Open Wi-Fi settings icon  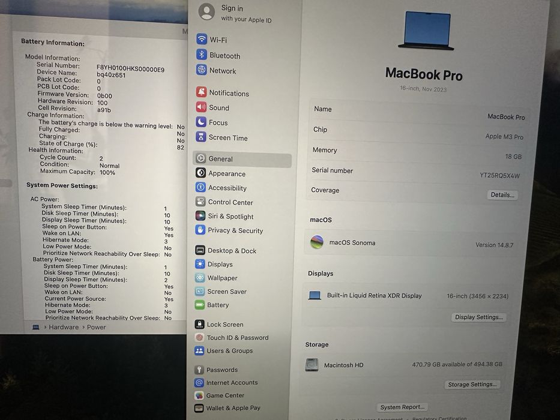coord(202,39)
